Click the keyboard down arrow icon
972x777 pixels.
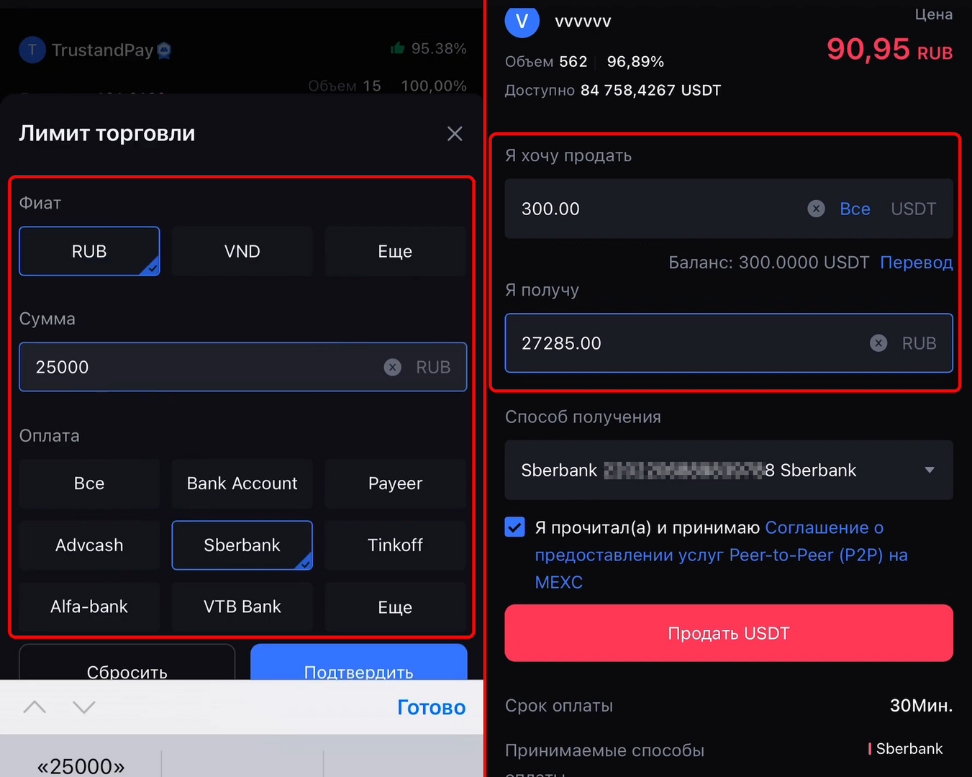click(84, 707)
